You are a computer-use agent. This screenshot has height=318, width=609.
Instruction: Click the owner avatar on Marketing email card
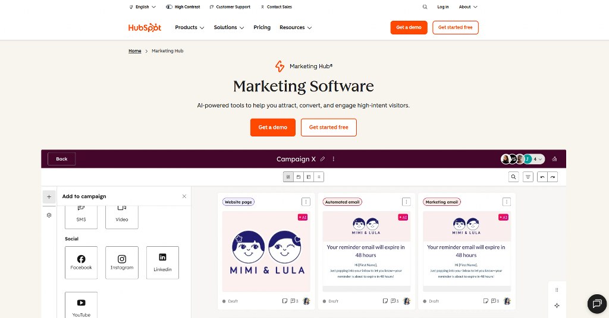507,301
